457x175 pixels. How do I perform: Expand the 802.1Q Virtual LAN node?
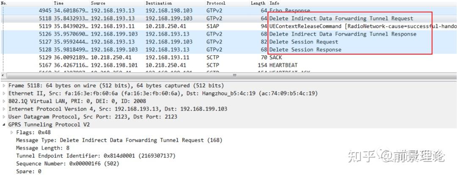pos(4,101)
